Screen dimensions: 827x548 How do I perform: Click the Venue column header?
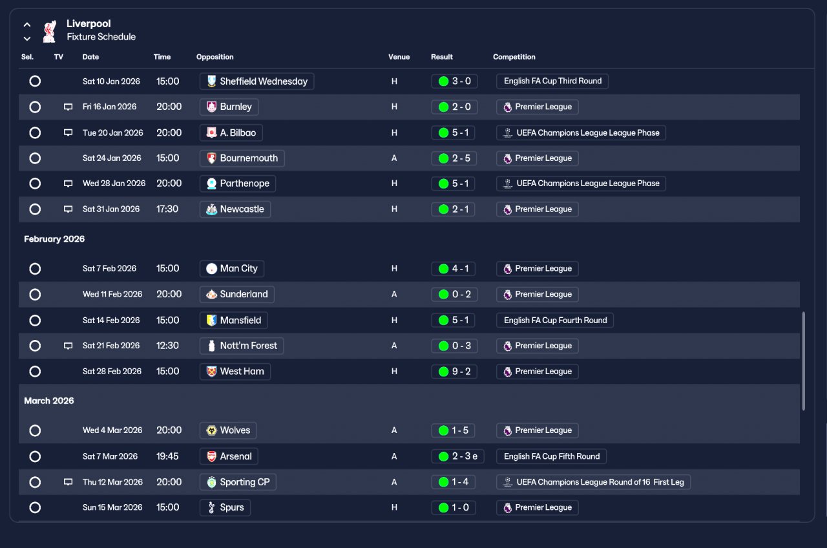(399, 57)
